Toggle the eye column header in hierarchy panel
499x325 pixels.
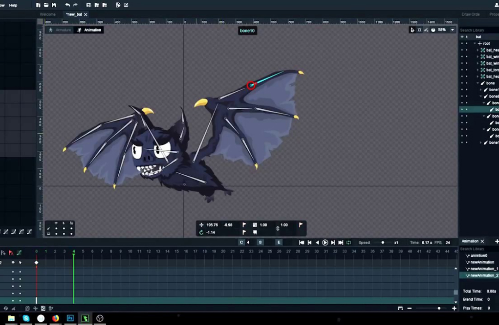(x=462, y=37)
